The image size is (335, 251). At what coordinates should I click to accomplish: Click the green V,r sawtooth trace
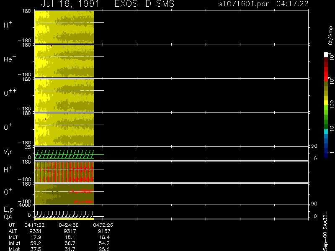pos(64,154)
